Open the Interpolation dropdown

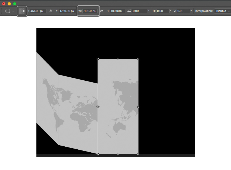pos(222,11)
